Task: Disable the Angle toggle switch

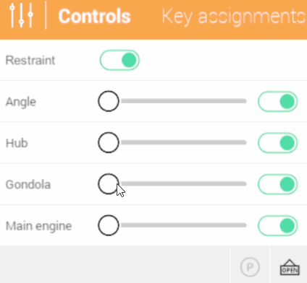Action: [278, 102]
